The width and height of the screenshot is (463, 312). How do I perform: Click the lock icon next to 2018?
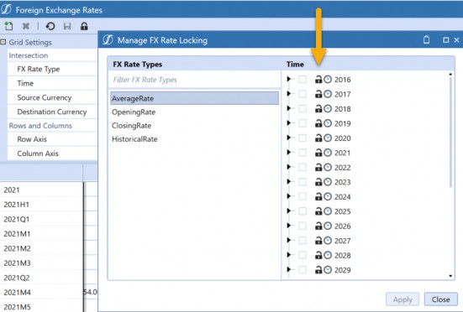tap(318, 109)
